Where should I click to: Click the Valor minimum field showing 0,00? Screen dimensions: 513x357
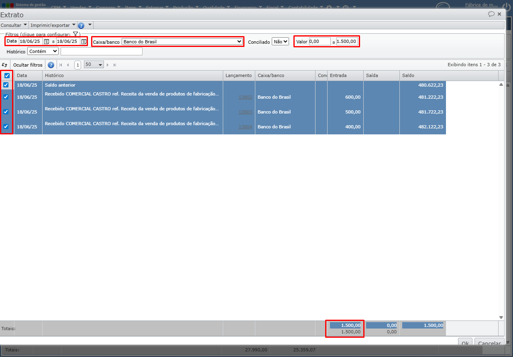(x=320, y=41)
